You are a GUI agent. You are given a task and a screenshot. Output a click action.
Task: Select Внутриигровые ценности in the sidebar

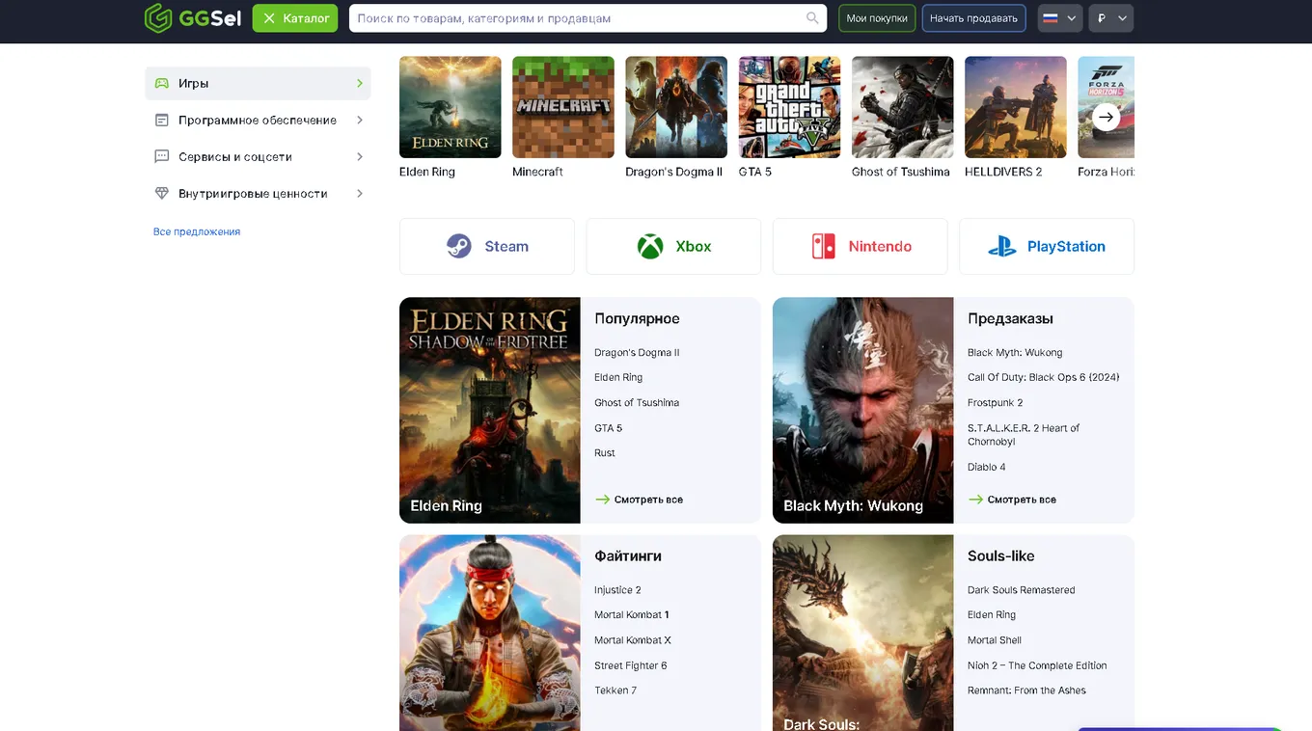(x=258, y=194)
